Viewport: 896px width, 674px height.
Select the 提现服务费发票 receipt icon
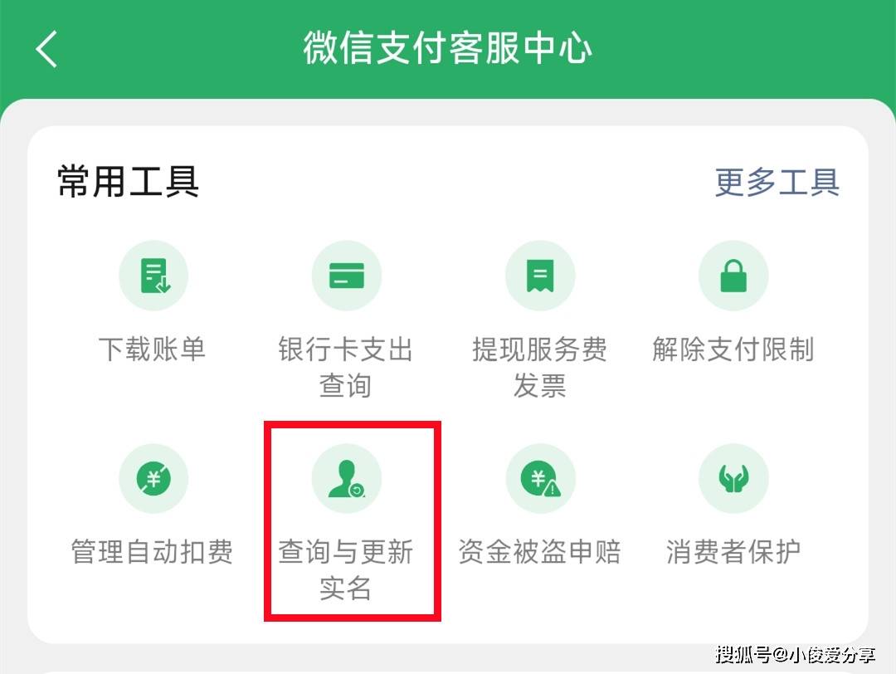[540, 276]
